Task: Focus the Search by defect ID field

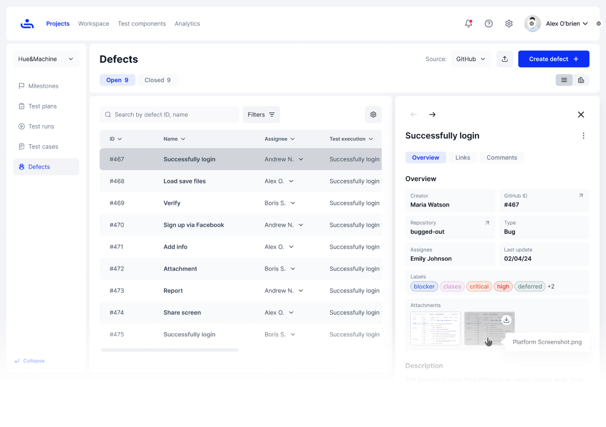Action: click(169, 114)
